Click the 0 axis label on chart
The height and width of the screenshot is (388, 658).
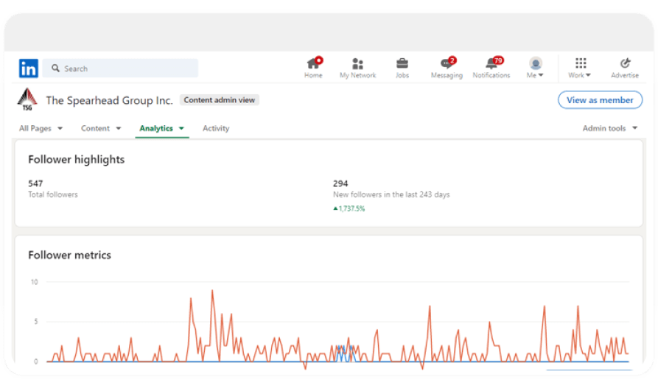click(36, 361)
